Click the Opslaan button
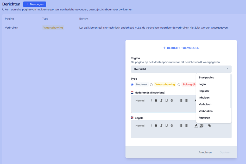246x164 pixels. (225, 152)
